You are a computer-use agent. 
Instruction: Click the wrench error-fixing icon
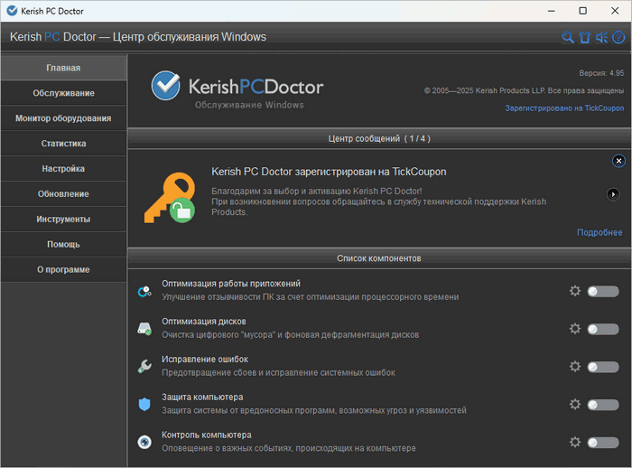point(144,366)
